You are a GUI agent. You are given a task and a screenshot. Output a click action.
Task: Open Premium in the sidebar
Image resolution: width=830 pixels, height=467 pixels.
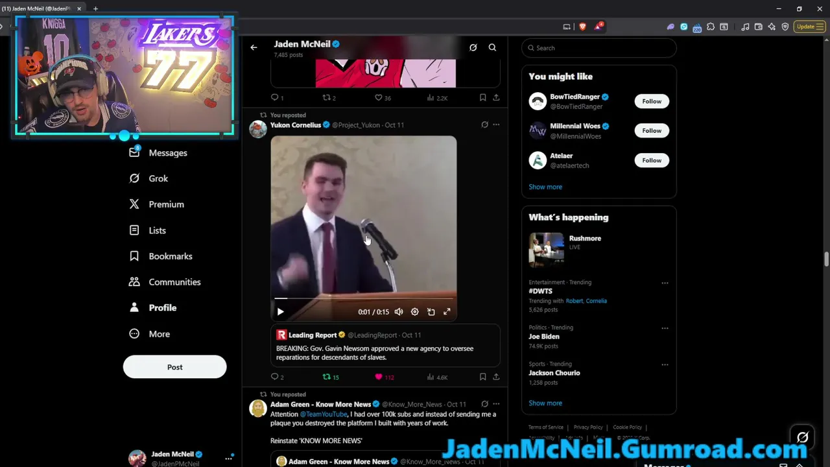coord(157,204)
